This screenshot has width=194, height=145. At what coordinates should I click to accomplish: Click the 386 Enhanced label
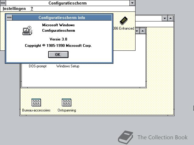(x=124, y=28)
